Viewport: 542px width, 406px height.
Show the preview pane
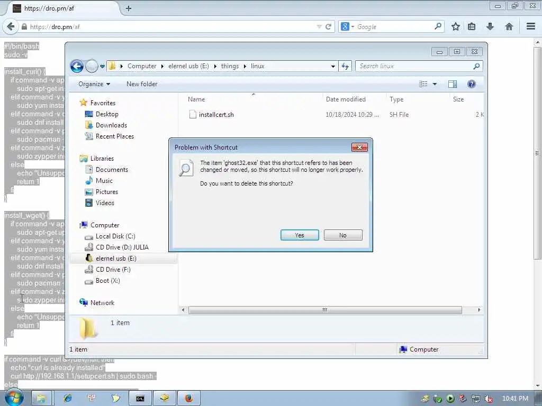coord(452,84)
